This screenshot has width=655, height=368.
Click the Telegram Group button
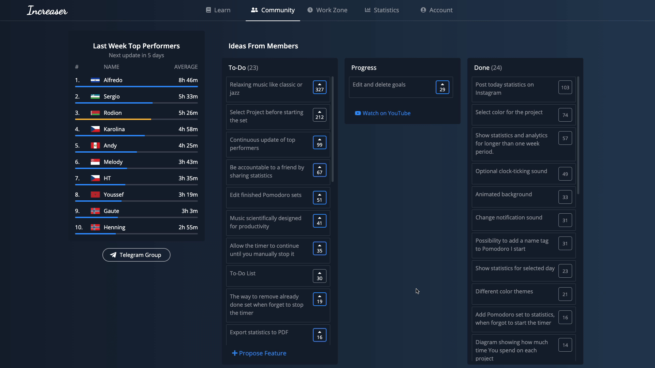pos(136,255)
